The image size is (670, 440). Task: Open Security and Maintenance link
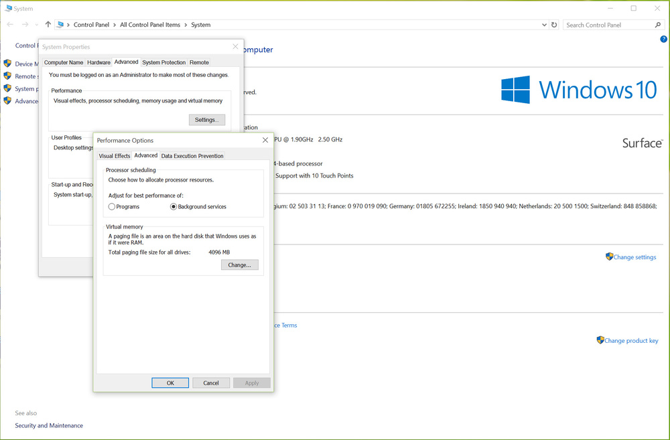tap(49, 425)
